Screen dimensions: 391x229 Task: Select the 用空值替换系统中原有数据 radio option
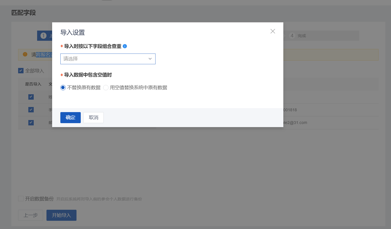point(106,88)
